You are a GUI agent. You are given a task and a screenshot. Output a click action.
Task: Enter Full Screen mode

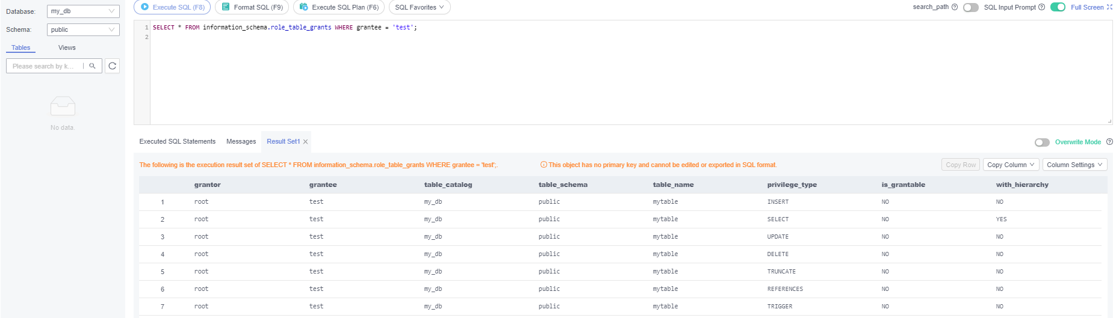pos(1091,7)
